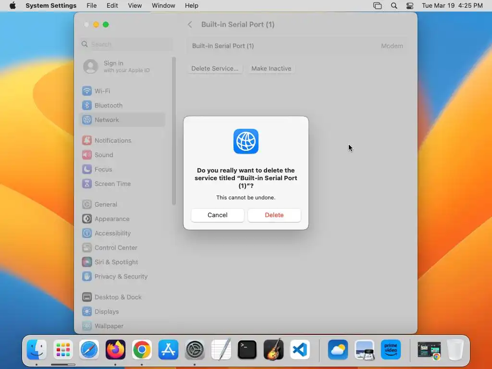Open Prime Video from the Dock
The image size is (492, 369).
click(x=391, y=350)
